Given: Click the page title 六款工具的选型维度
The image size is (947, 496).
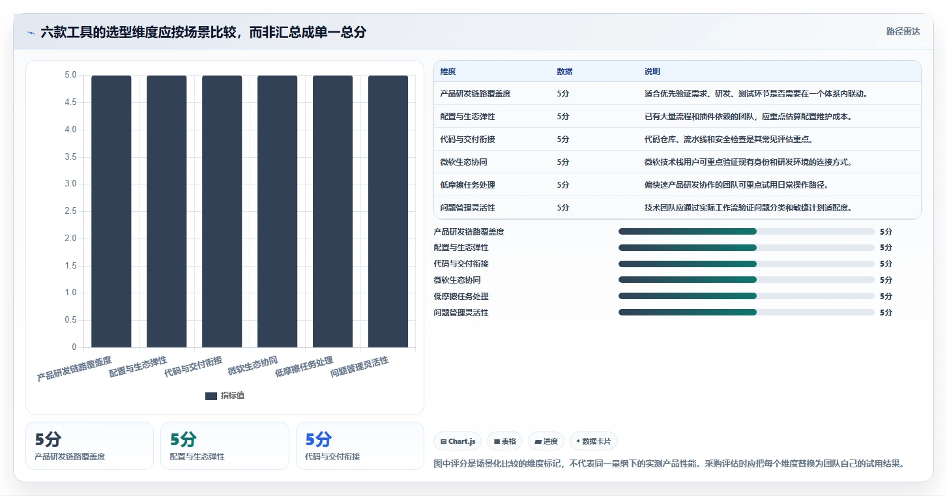Looking at the screenshot, I should [203, 32].
